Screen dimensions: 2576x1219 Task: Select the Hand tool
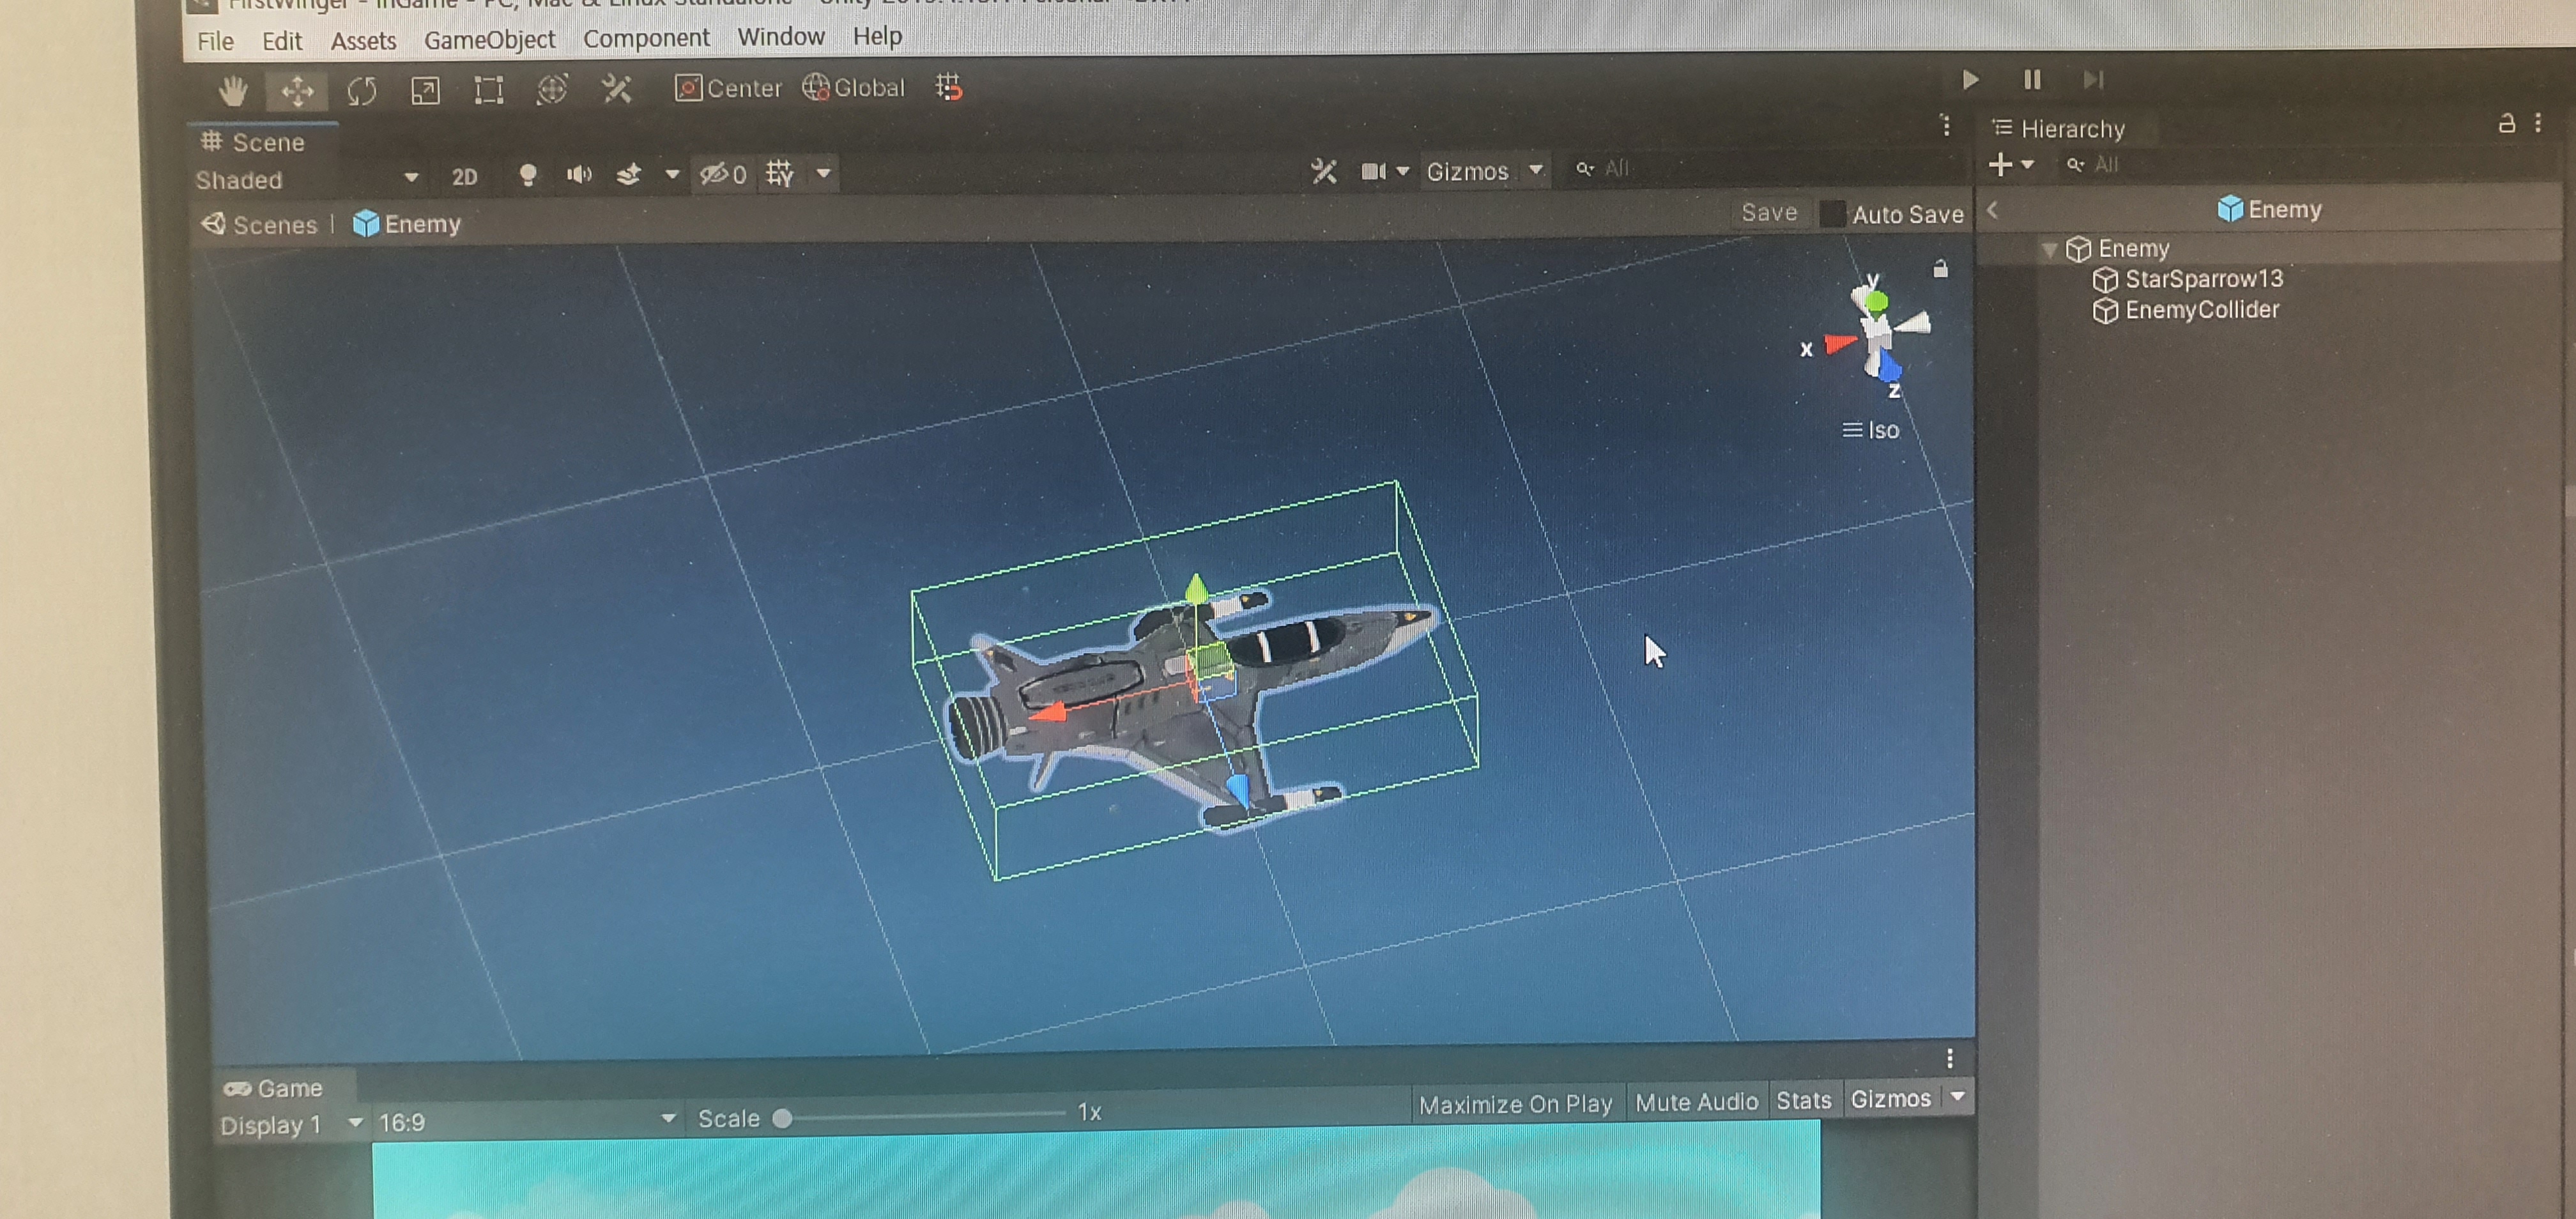tap(233, 91)
